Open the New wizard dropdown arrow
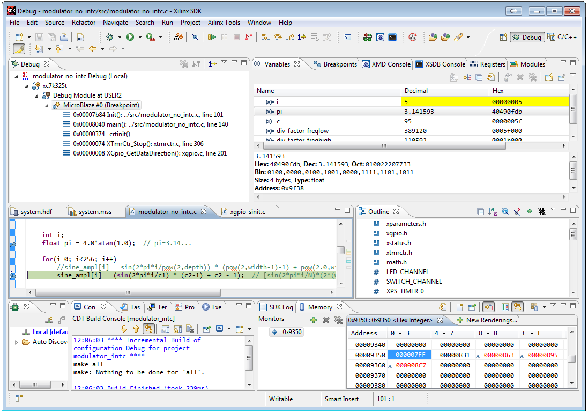This screenshot has width=588, height=413. [x=29, y=37]
